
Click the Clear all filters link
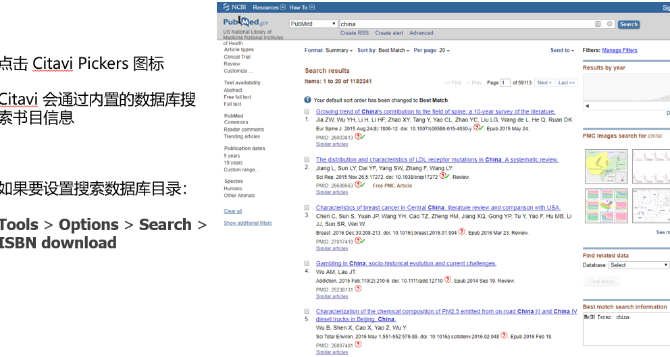pyautogui.click(x=233, y=211)
